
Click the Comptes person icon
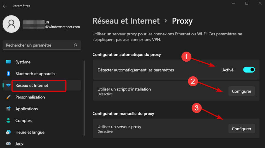click(x=8, y=120)
